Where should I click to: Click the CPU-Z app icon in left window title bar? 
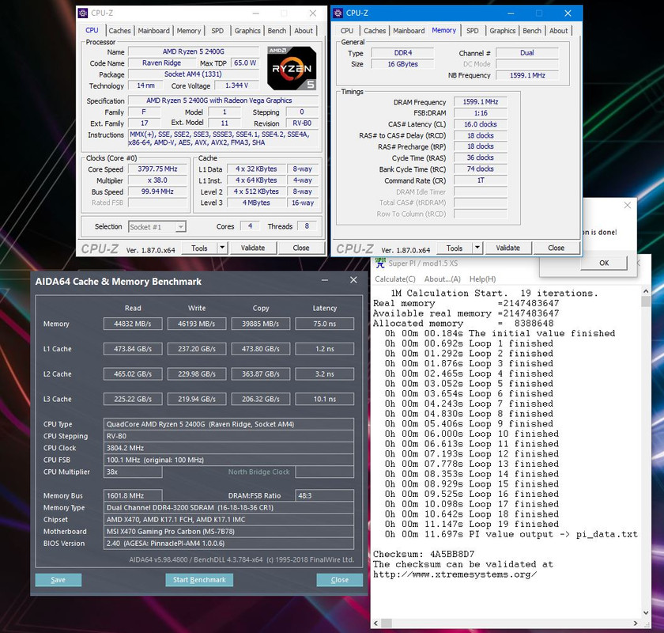coord(83,13)
